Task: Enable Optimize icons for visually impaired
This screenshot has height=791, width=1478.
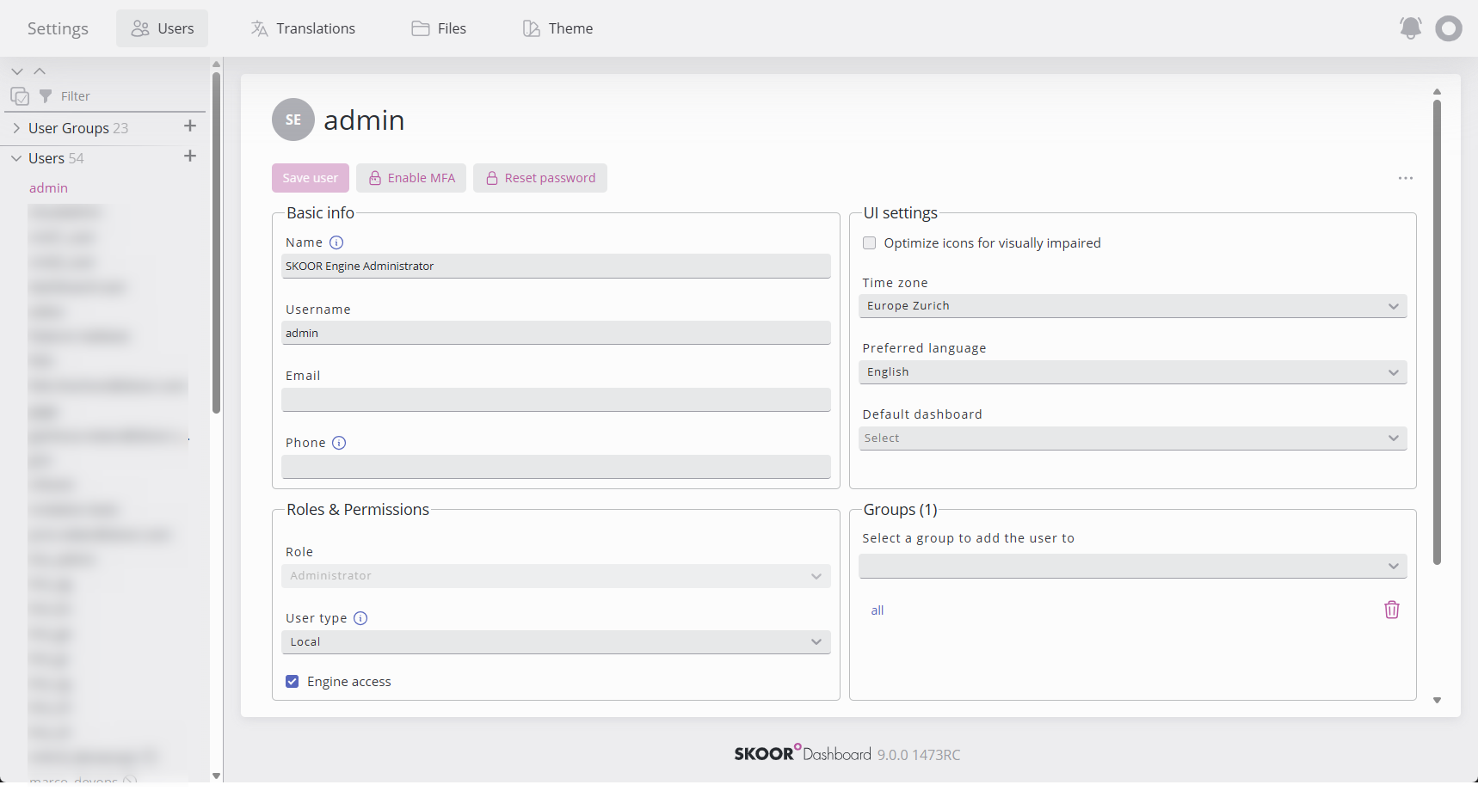Action: [x=870, y=243]
